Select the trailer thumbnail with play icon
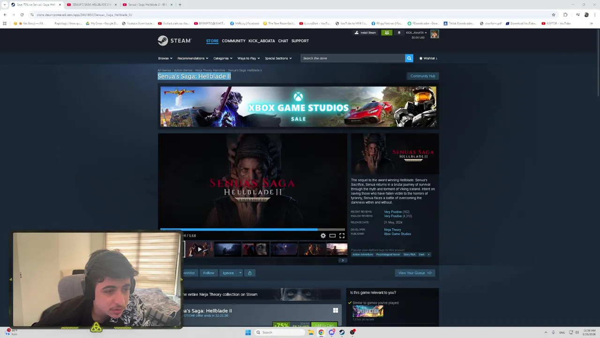Viewport: 600px width, 338px height. click(x=200, y=249)
